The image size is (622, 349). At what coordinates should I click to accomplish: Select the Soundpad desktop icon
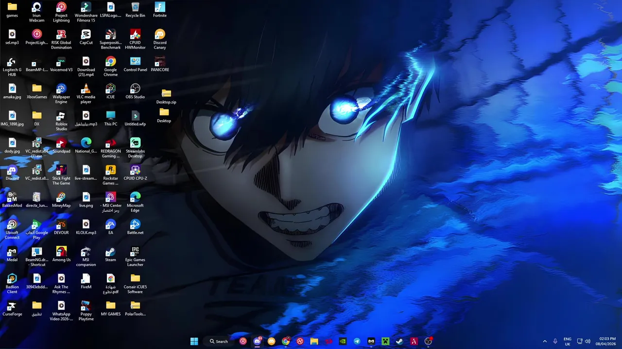61,146
